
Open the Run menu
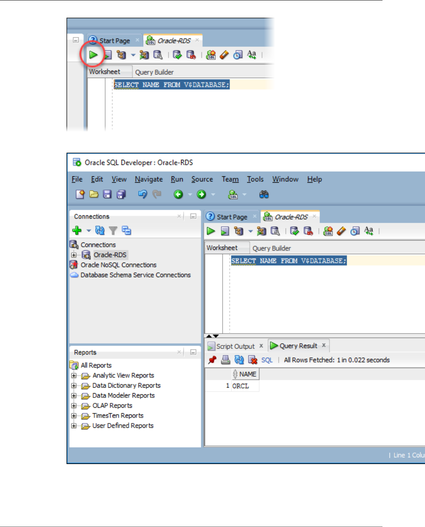point(177,179)
